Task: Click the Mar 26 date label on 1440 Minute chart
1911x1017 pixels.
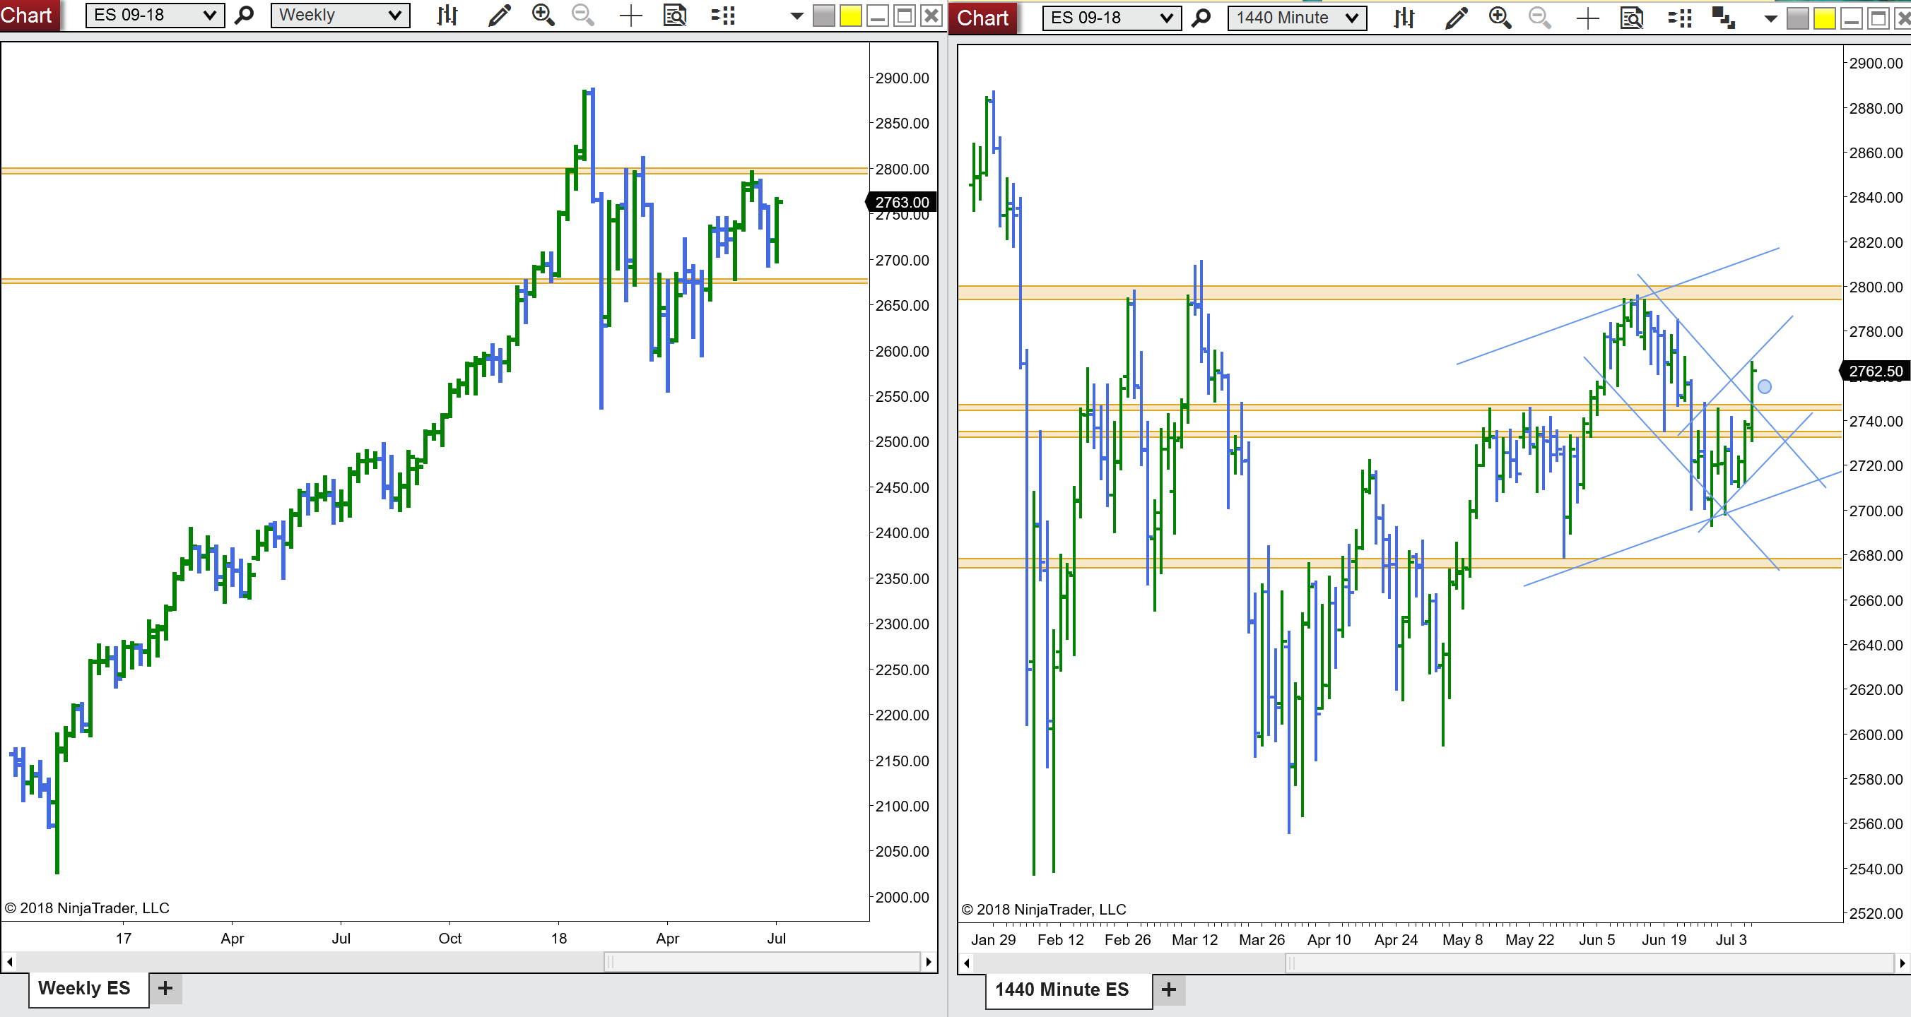Action: (x=1261, y=940)
